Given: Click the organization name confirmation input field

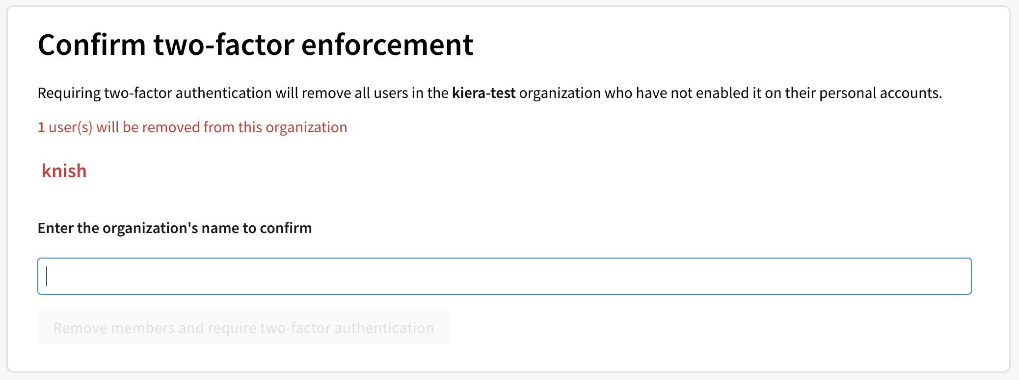Looking at the screenshot, I should tap(504, 276).
